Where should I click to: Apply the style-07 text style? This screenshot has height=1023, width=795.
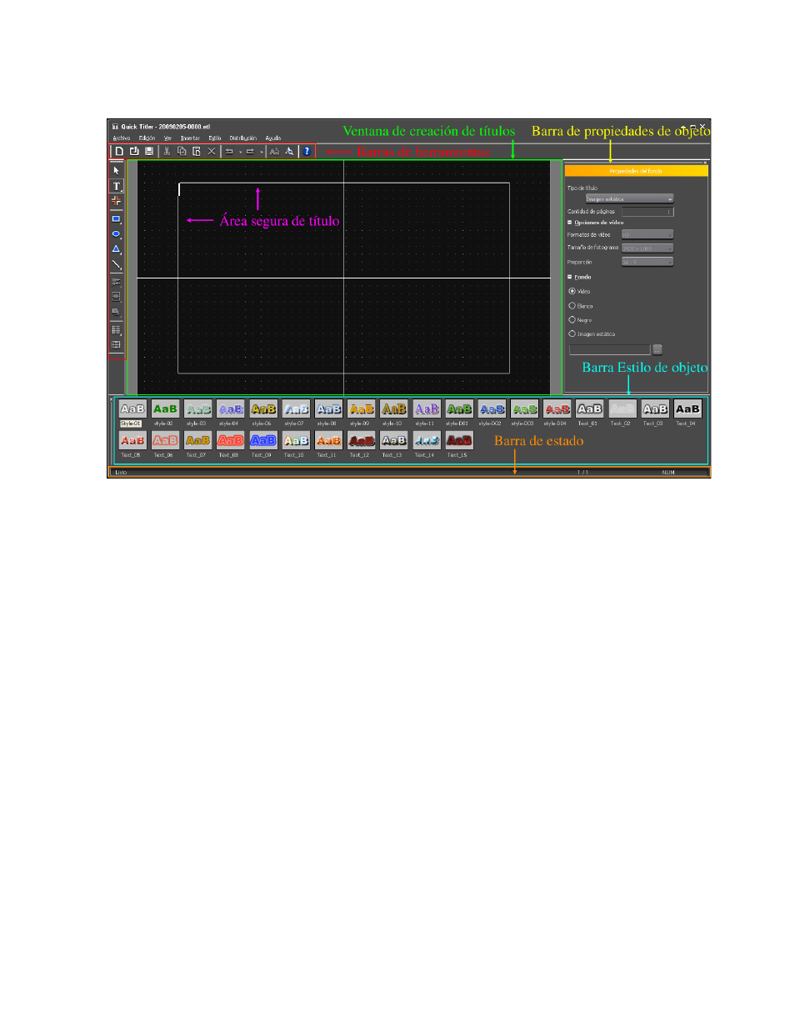pyautogui.click(x=296, y=409)
